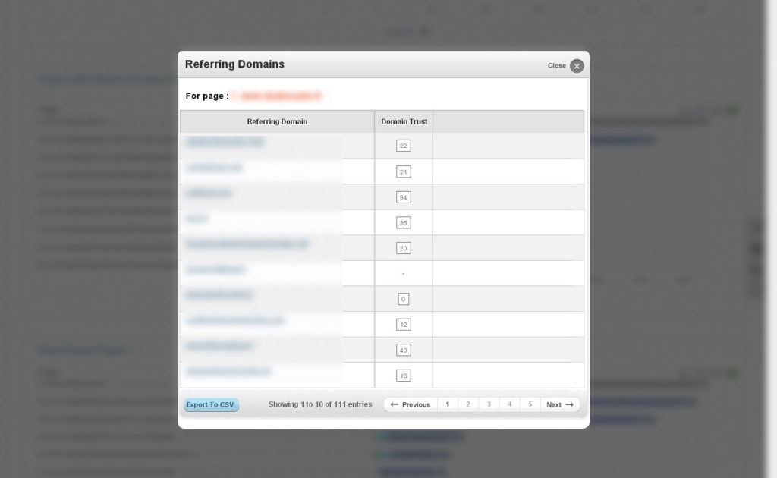Jump to page 4 of results
Image resolution: width=777 pixels, height=478 pixels.
[x=509, y=404]
